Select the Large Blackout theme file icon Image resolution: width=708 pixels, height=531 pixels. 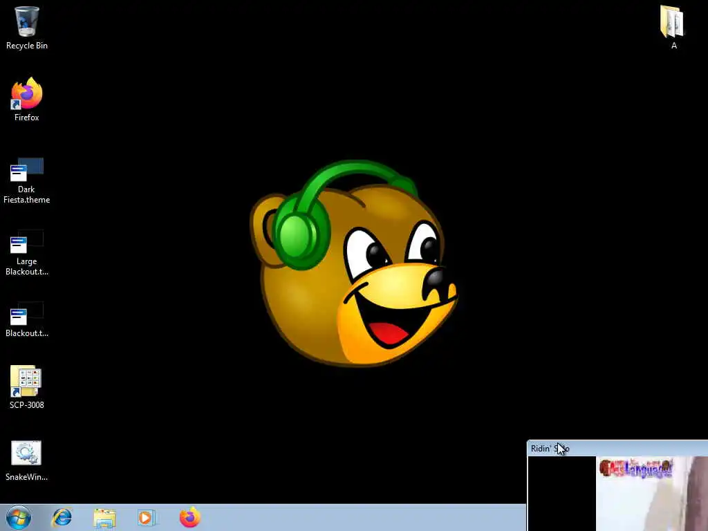coord(27,242)
